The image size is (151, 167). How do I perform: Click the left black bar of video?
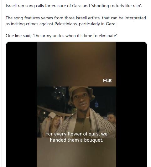[21, 104]
